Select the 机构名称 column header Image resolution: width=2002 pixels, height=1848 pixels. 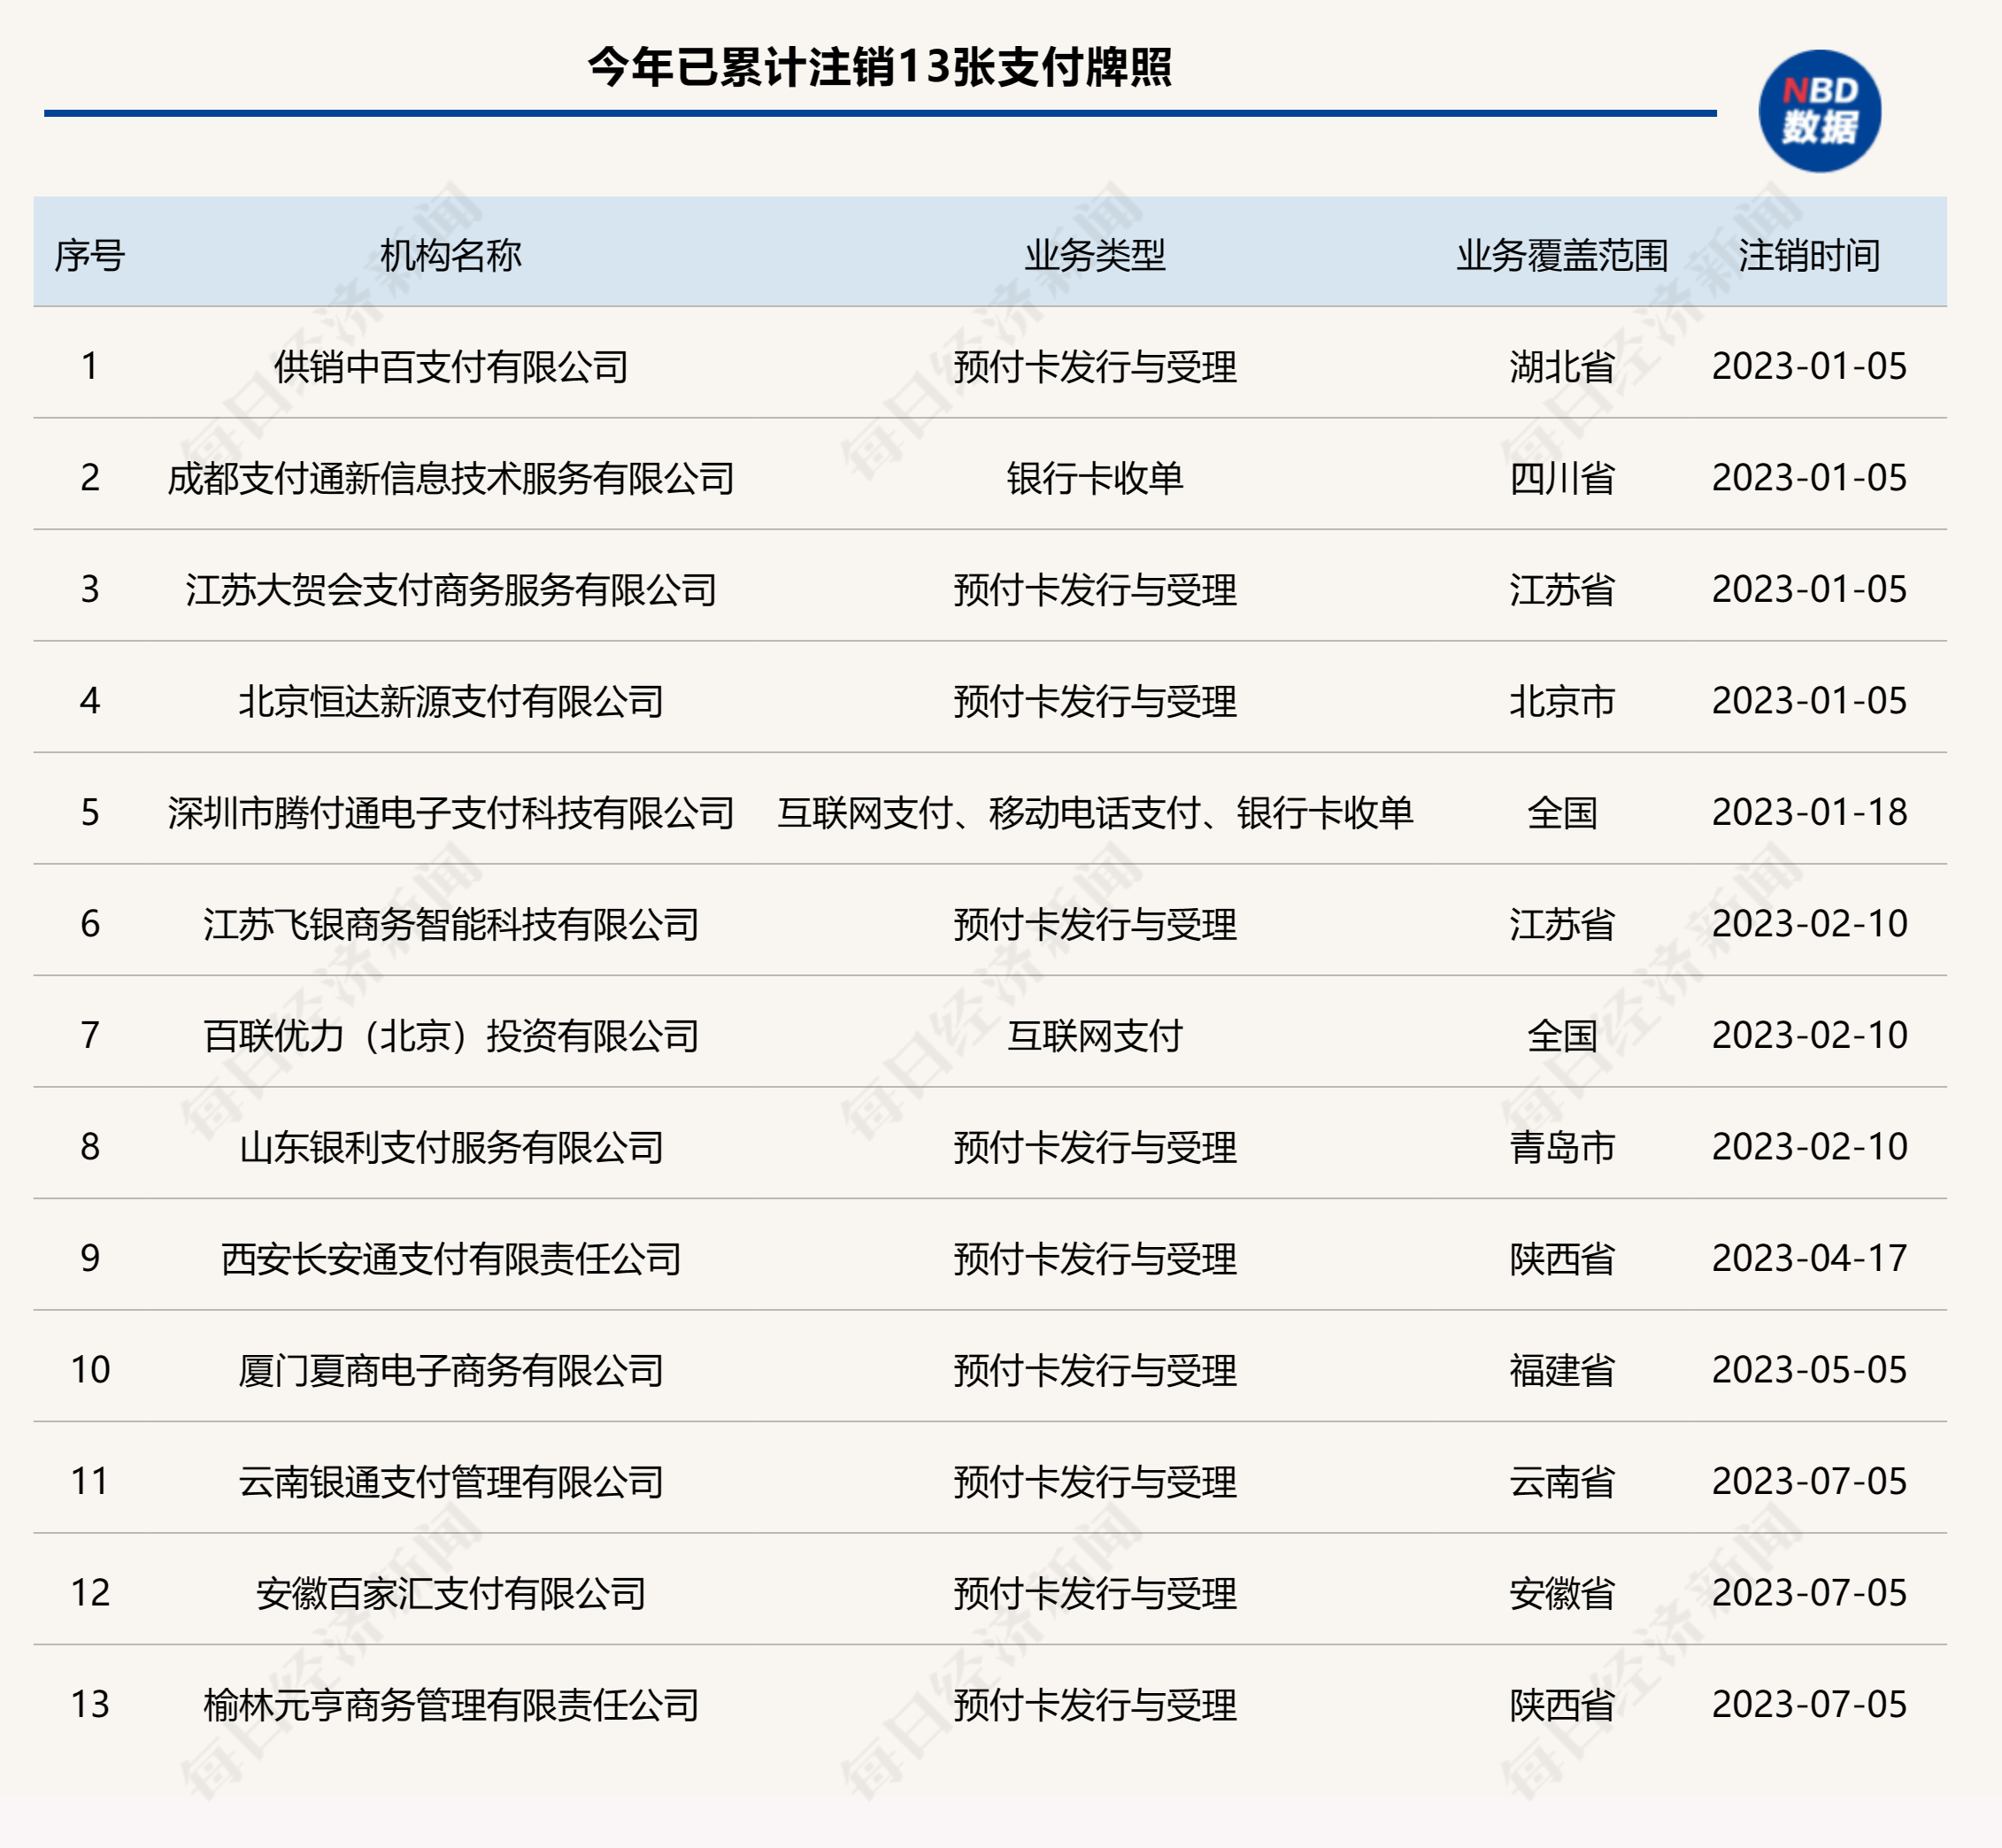450,256
